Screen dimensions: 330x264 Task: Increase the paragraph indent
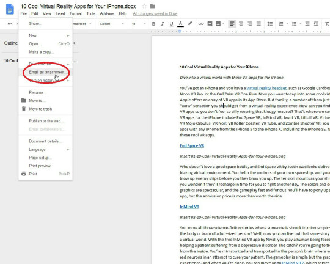[316, 24]
